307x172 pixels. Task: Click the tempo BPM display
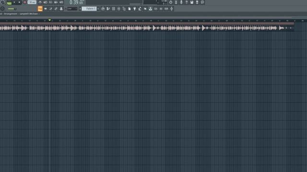(x=32, y=2)
